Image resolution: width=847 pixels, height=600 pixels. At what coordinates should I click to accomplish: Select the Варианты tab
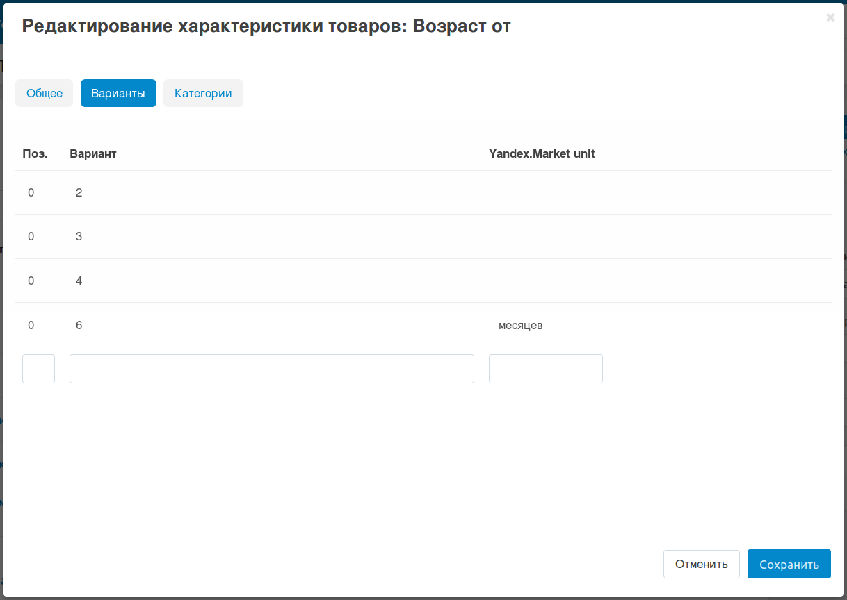(118, 93)
